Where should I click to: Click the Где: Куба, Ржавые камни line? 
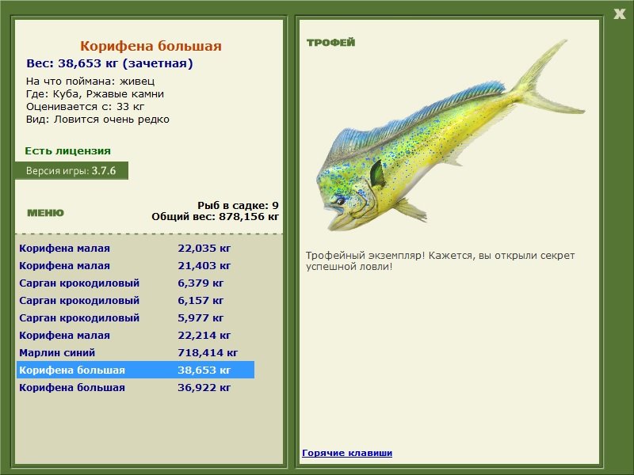(95, 94)
